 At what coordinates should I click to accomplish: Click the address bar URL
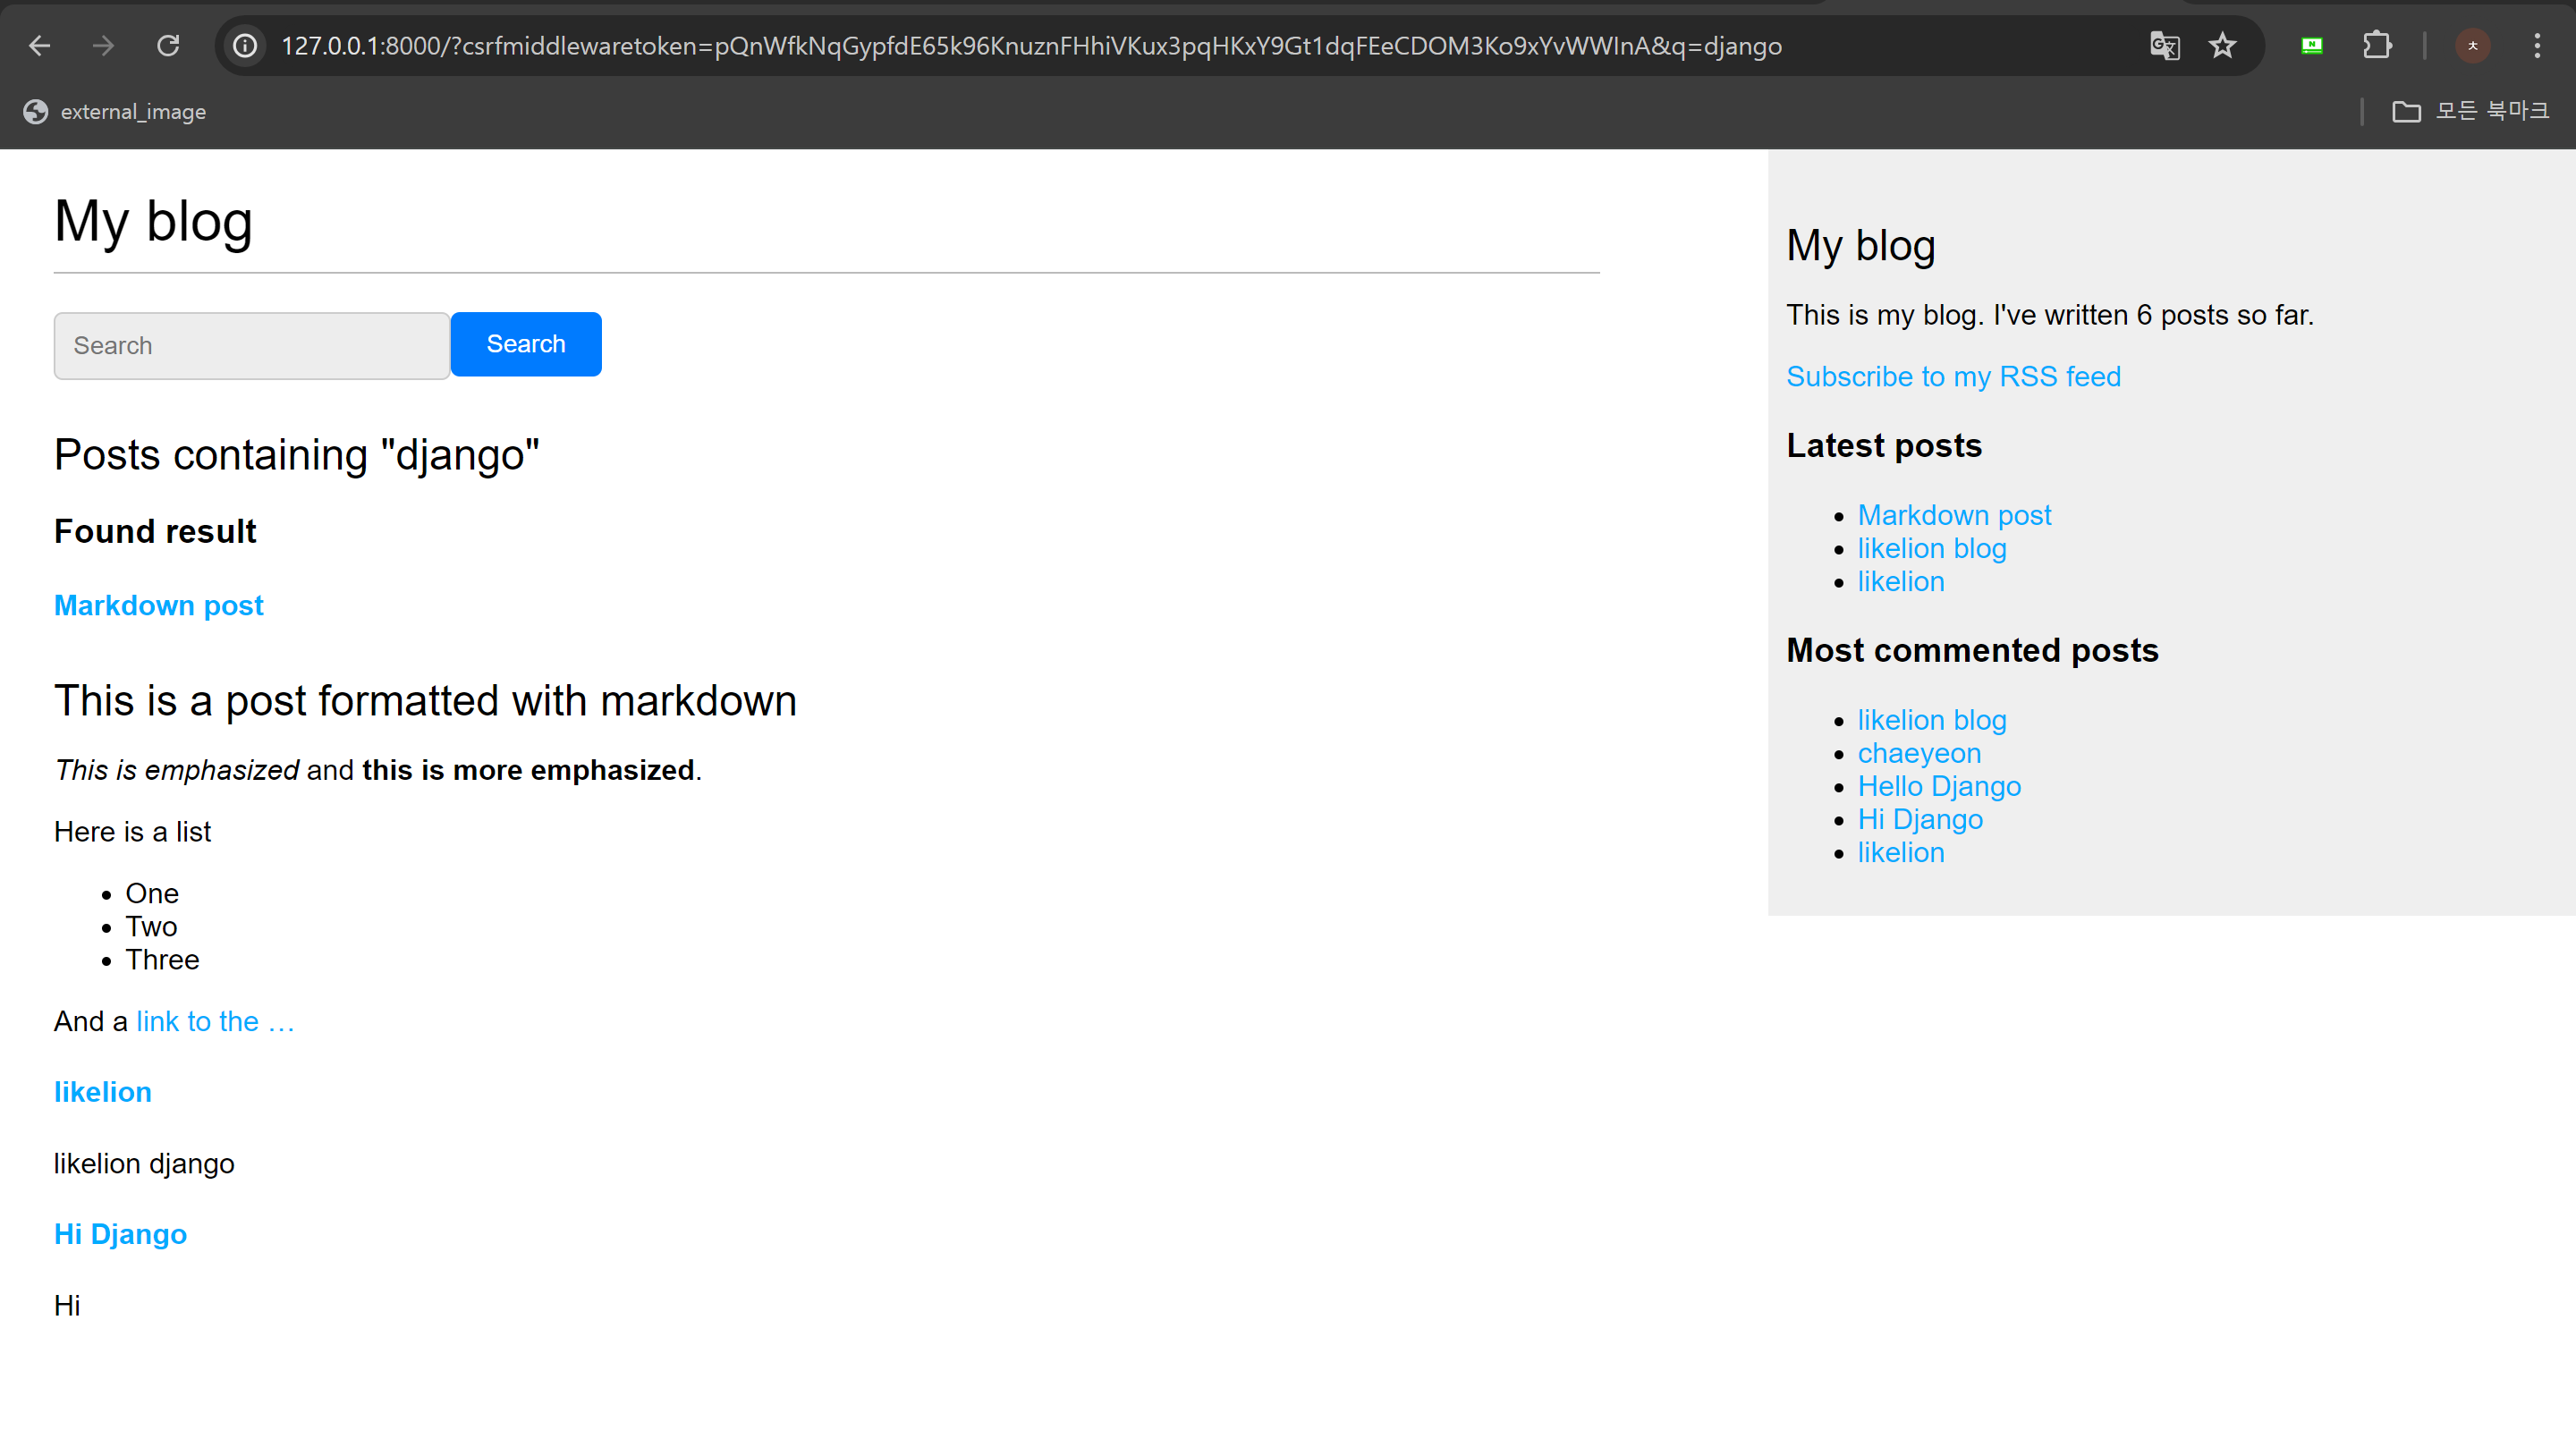[1030, 46]
